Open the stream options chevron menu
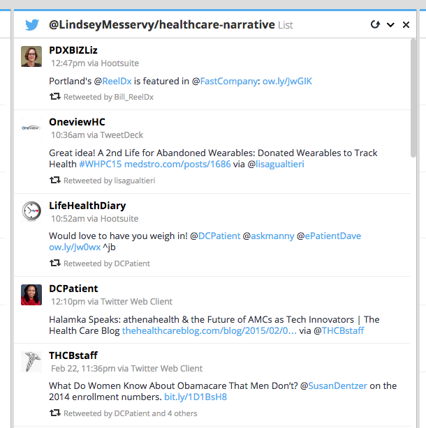The image size is (426, 428). point(390,25)
